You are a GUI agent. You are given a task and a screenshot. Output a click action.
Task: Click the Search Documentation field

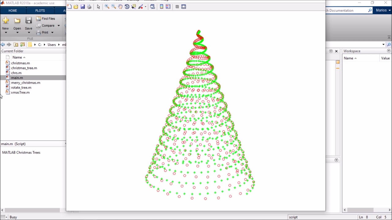coord(346,10)
